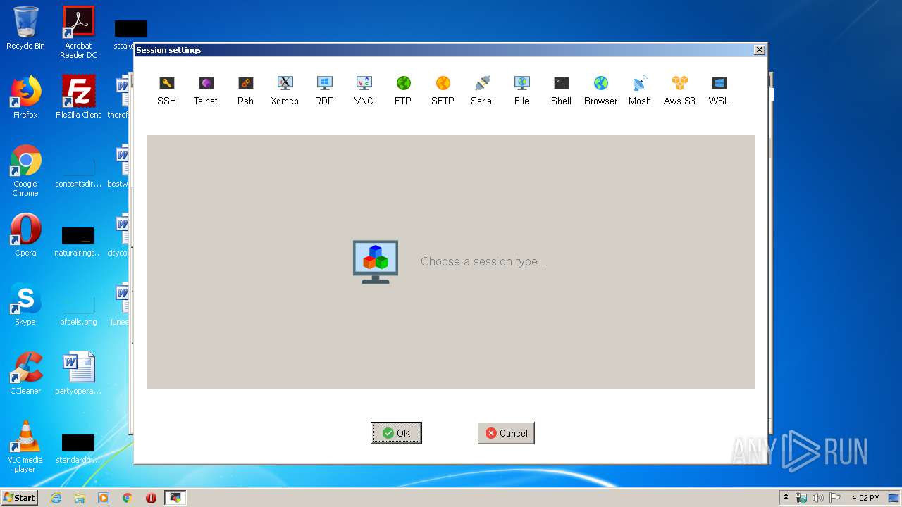
Task: Open Windows Explorer folder in taskbar
Action: tap(80, 498)
